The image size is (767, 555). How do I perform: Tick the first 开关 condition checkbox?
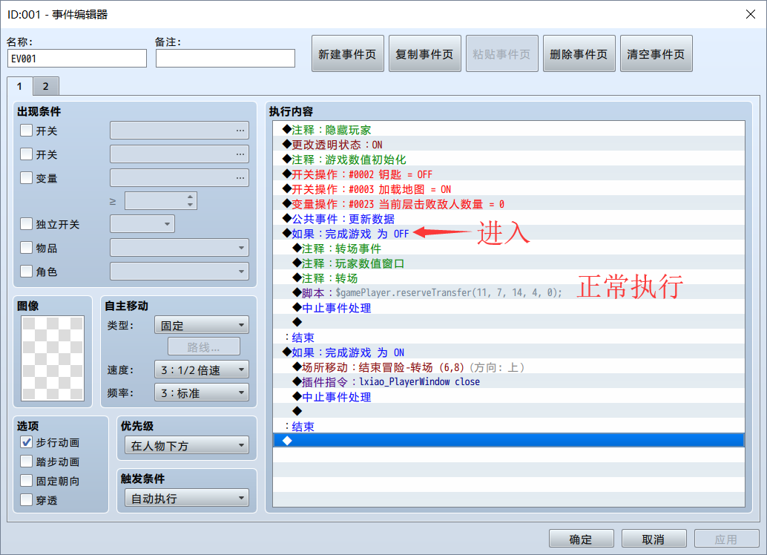coord(27,131)
